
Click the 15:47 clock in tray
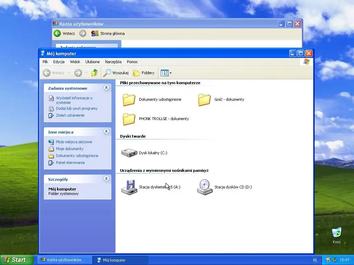coord(345,260)
